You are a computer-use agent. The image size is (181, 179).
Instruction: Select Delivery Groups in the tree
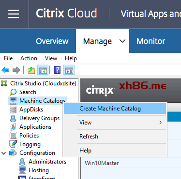pyautogui.click(x=40, y=118)
